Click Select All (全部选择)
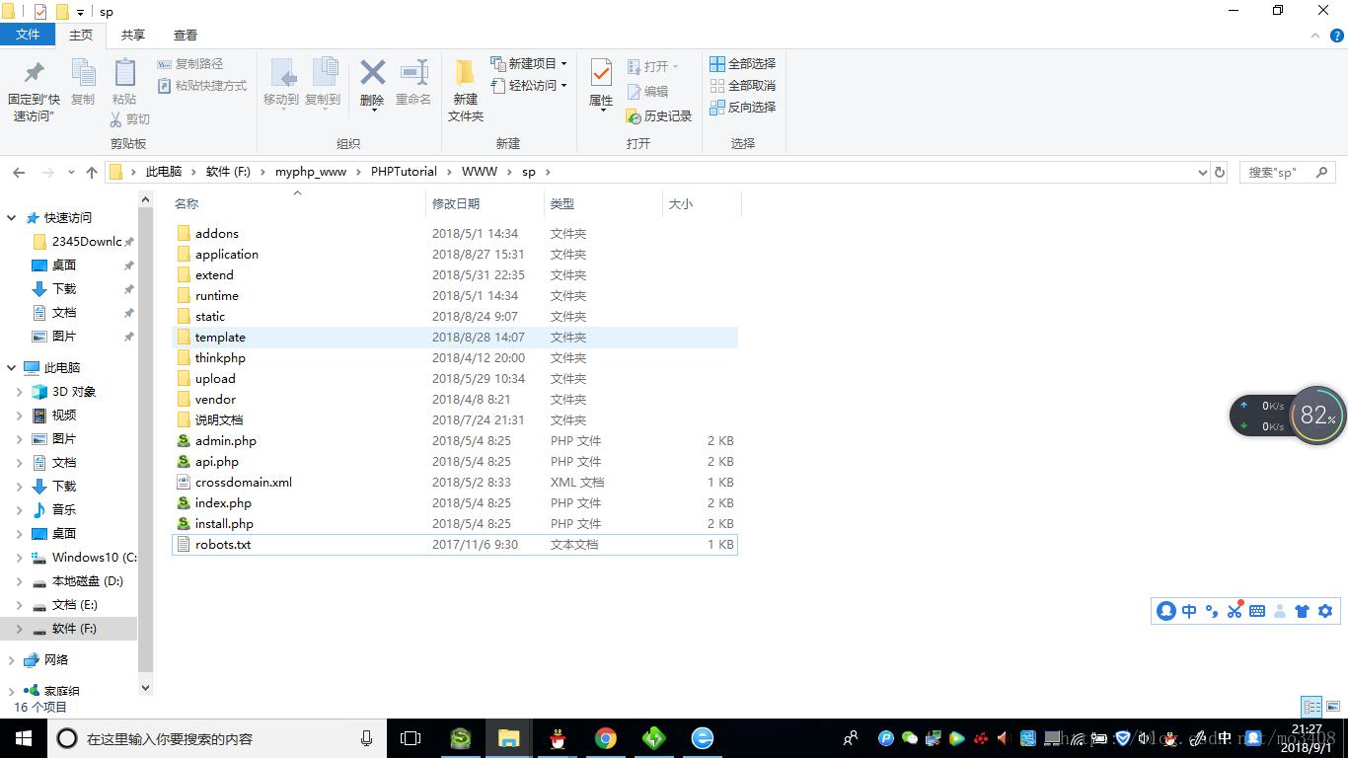The height and width of the screenshot is (758, 1348). click(743, 63)
